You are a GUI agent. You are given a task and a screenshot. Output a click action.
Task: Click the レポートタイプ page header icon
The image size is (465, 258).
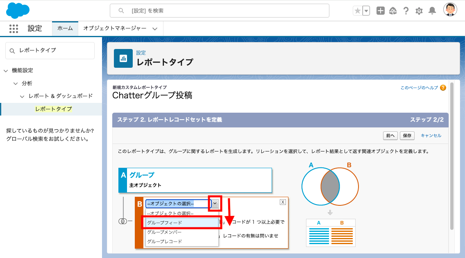click(x=123, y=58)
